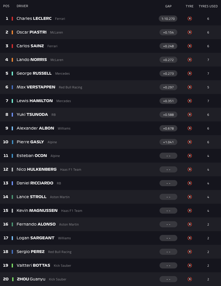The height and width of the screenshot is (286, 221).
Task: Click Hamilton's soft tyre compound icon
Action: 190,101
